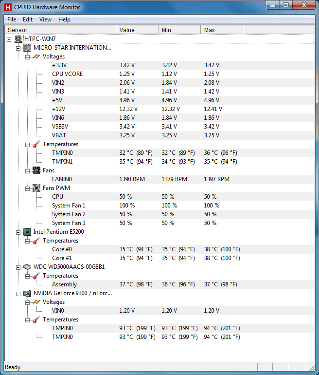Open the Help menu
Image resolution: width=319 pixels, height=375 pixels.
64,19
